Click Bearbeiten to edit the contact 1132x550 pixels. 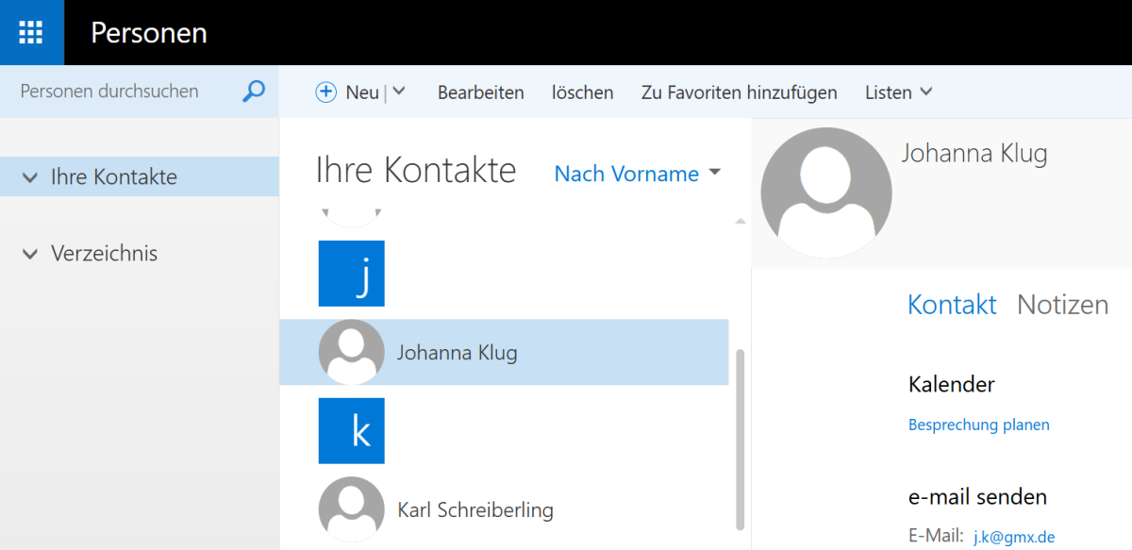point(480,92)
